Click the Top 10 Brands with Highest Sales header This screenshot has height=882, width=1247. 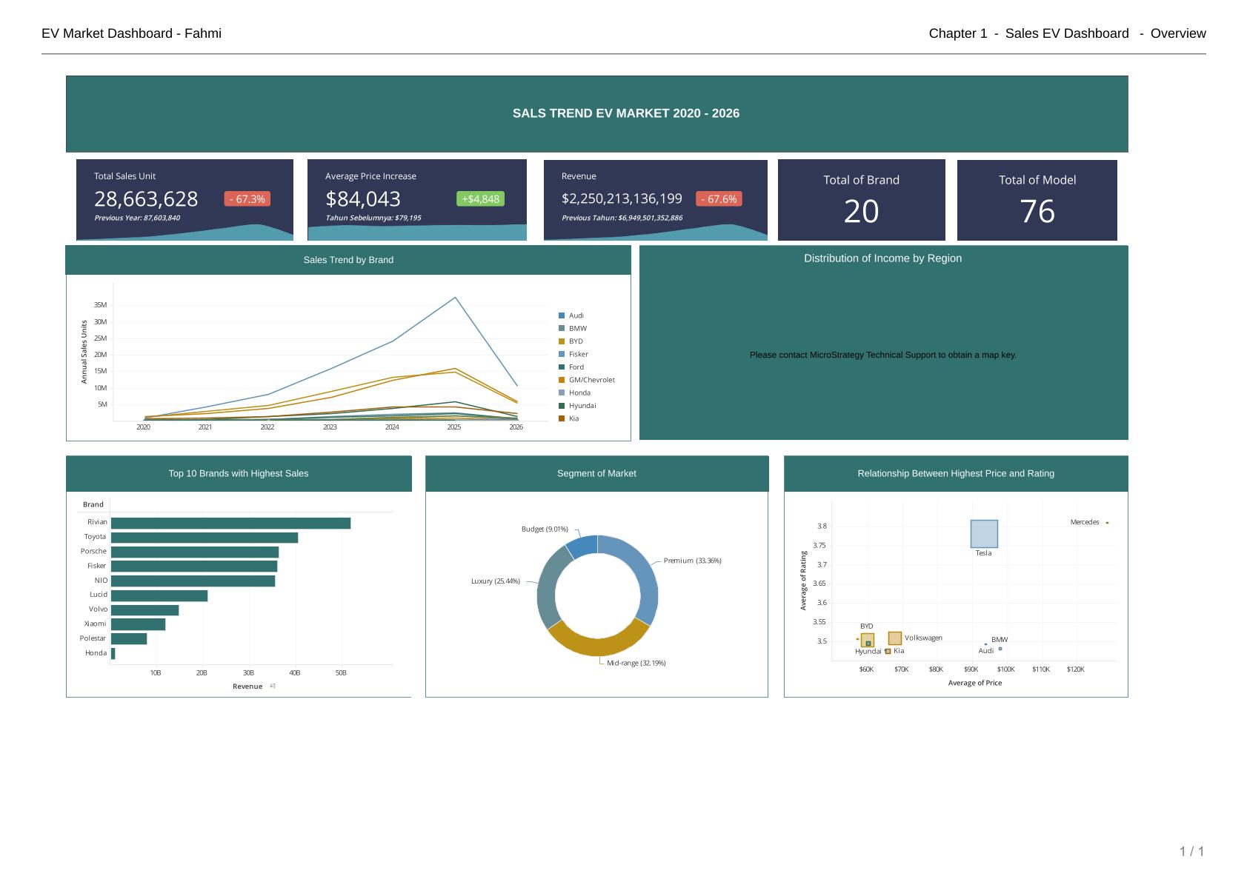click(x=239, y=473)
